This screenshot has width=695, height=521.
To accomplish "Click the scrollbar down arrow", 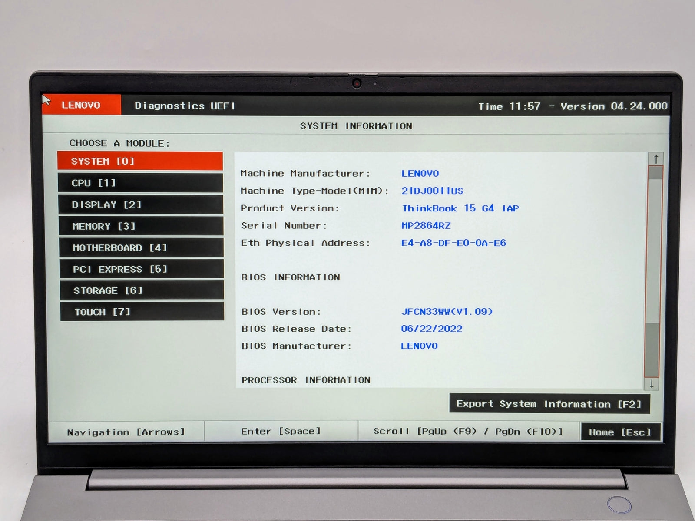I will pos(652,384).
